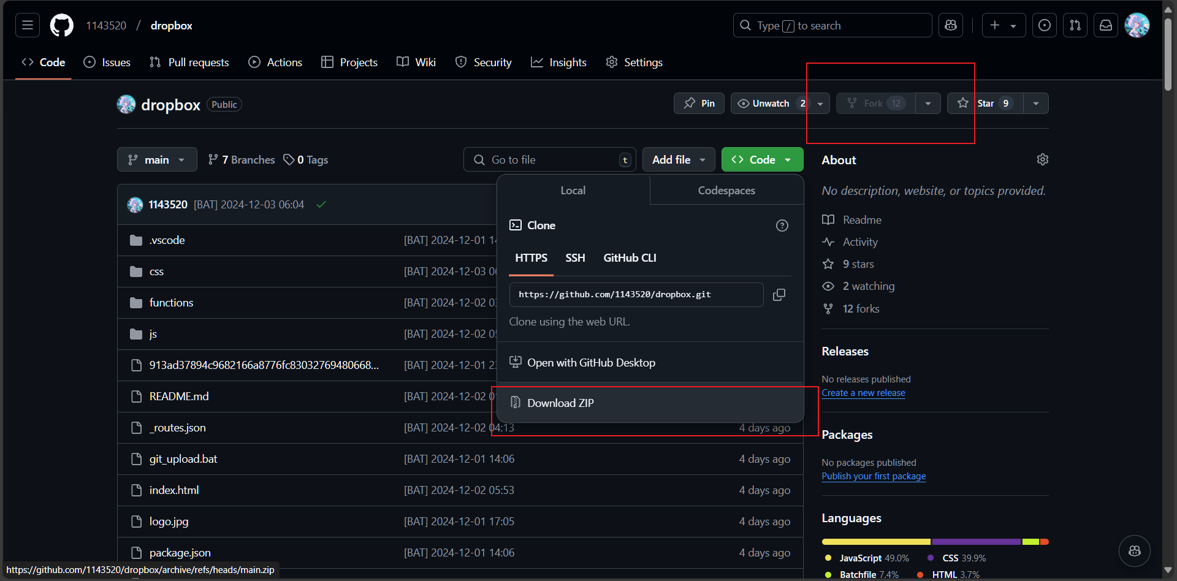Expand the Star lists dropdown arrow
This screenshot has width=1177, height=581.
1036,104
